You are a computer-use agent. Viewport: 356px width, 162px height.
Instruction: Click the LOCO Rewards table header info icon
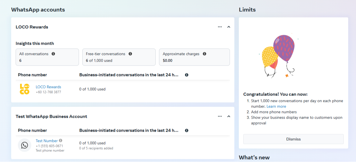click(x=187, y=75)
